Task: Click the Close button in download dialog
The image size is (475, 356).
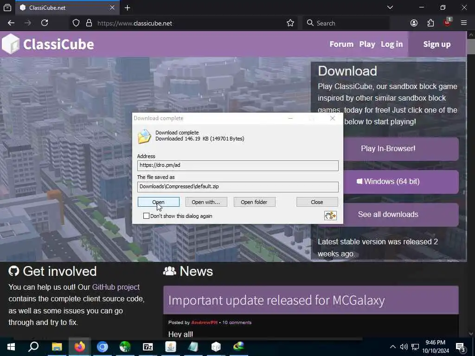Action: coord(317,202)
